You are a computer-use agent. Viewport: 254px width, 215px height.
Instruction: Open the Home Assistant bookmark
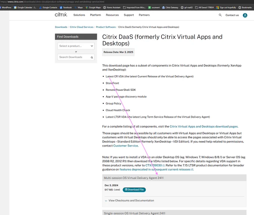click(x=112, y=7)
